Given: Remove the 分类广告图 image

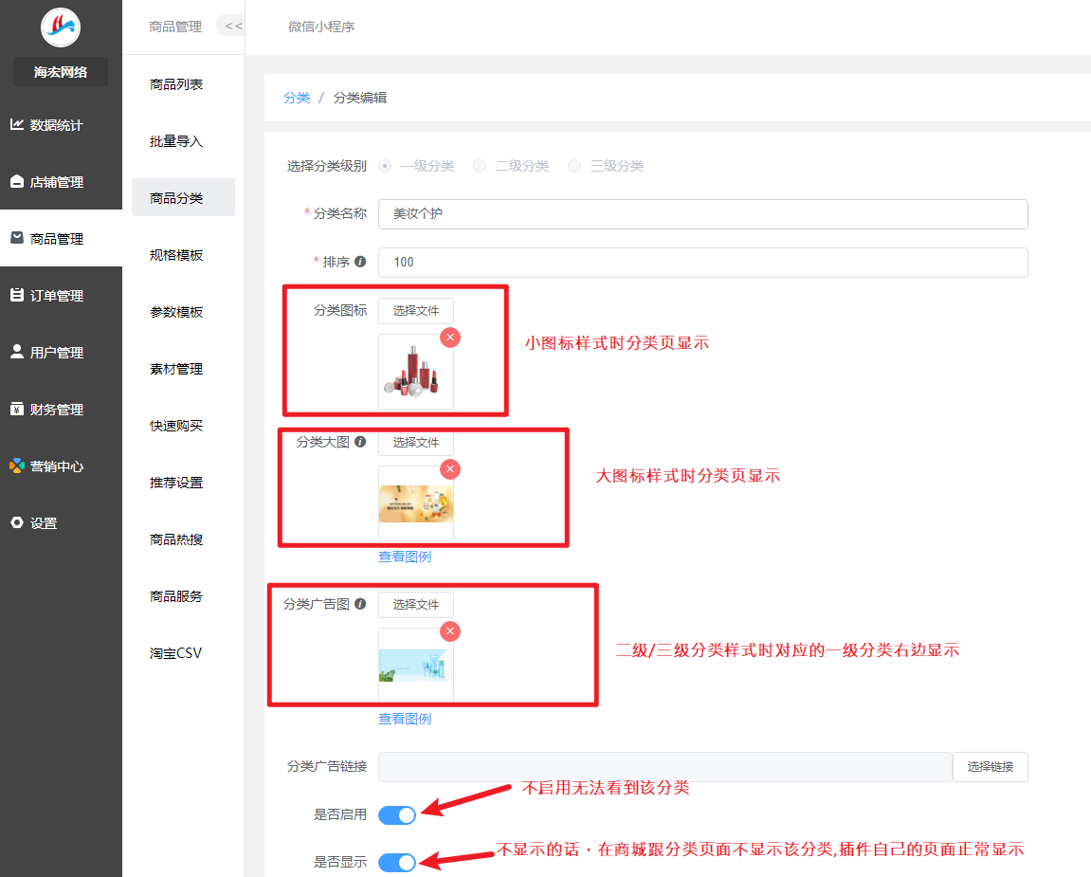Looking at the screenshot, I should click(450, 631).
